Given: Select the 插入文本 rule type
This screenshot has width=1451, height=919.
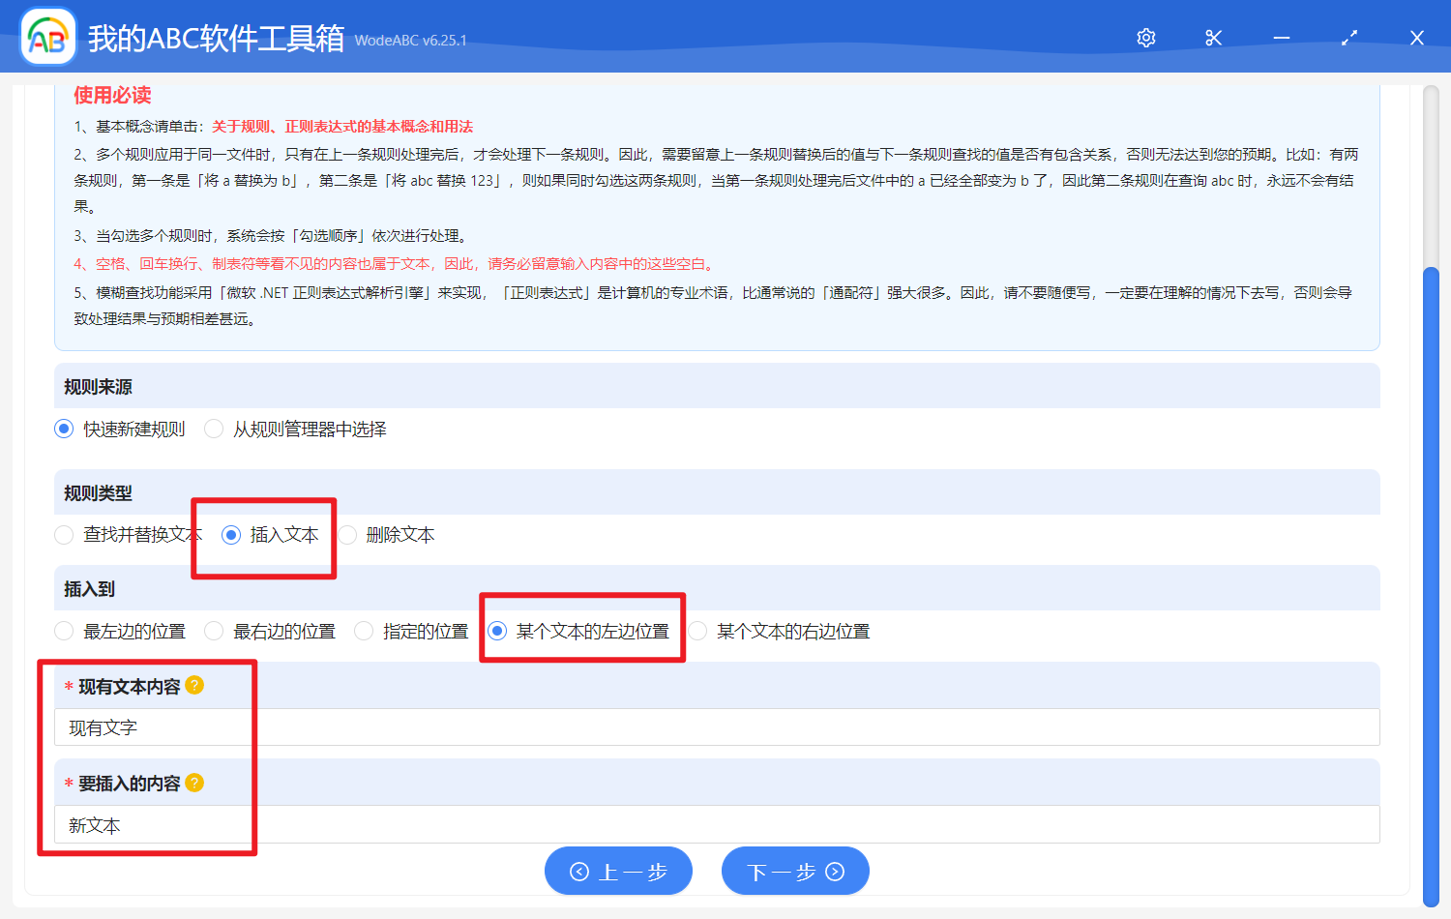Looking at the screenshot, I should pos(229,534).
